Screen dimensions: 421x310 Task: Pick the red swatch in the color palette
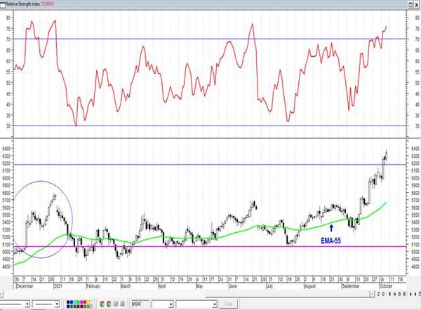[x=85, y=302]
